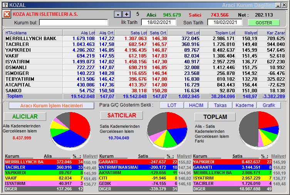Open Aracı Kurum İşlem Hacimleri
The height and width of the screenshot is (195, 290).
click(x=52, y=106)
